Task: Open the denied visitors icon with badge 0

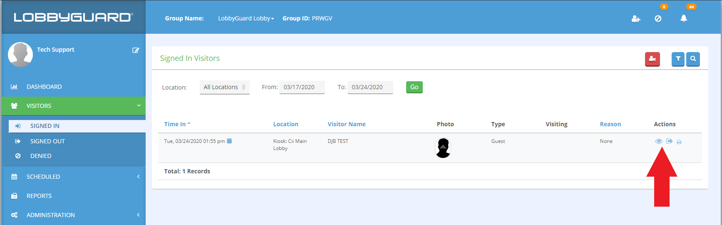Action: coord(658,18)
